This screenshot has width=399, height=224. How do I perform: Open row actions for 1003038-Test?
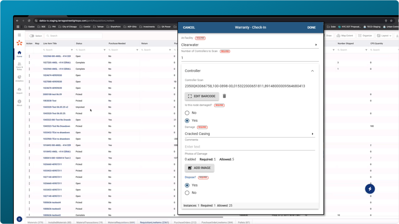point(29,101)
